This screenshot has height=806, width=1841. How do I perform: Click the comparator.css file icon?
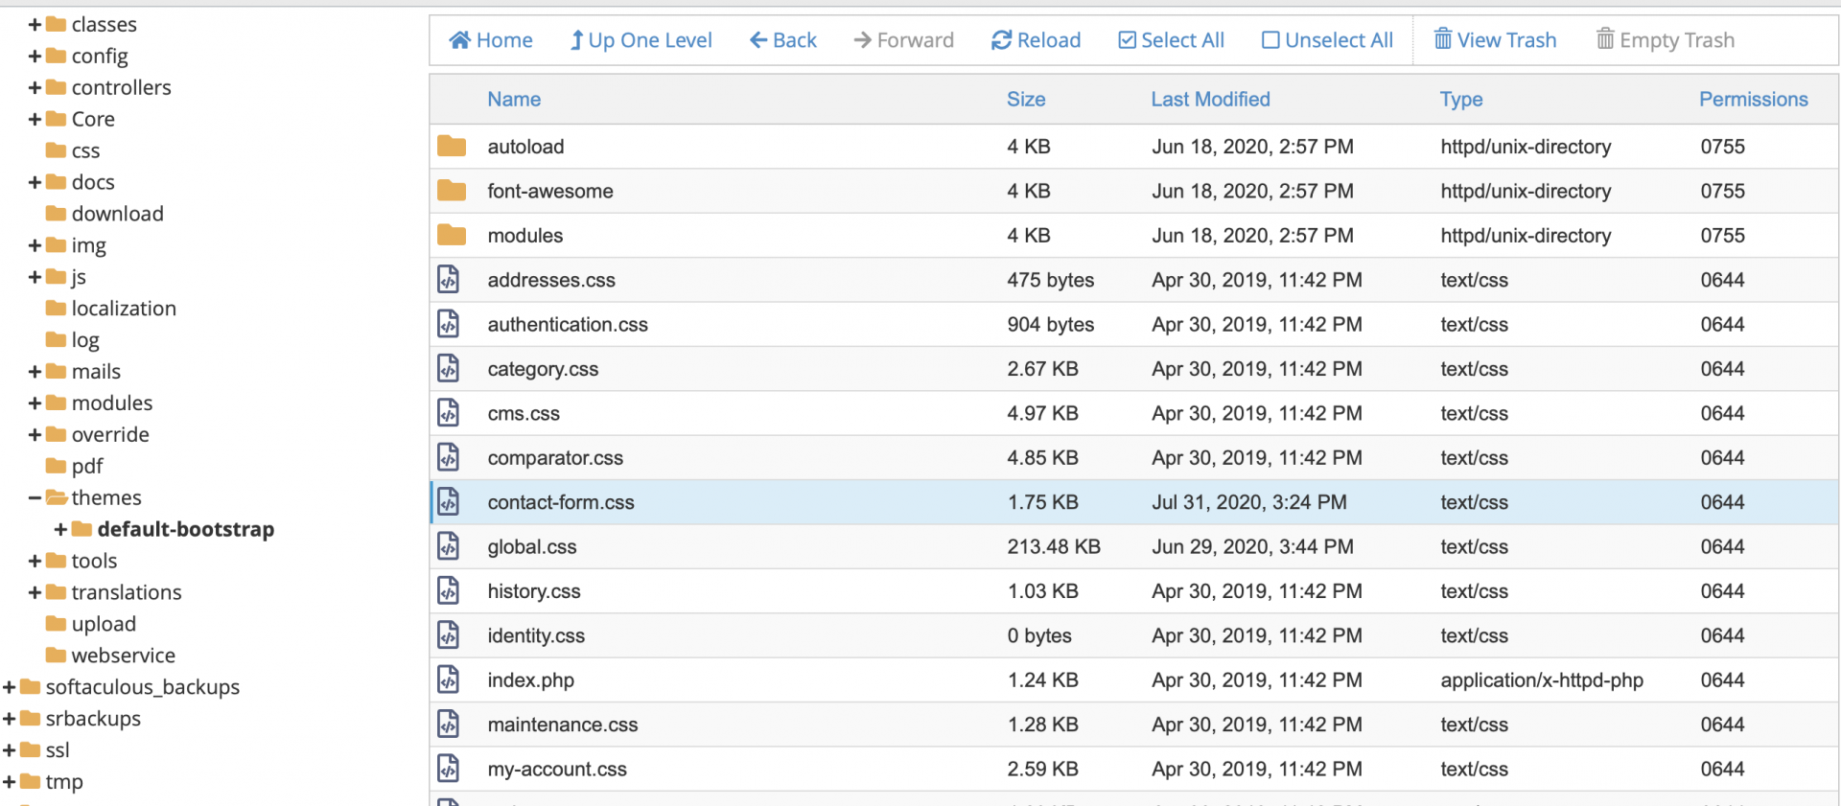tap(449, 457)
